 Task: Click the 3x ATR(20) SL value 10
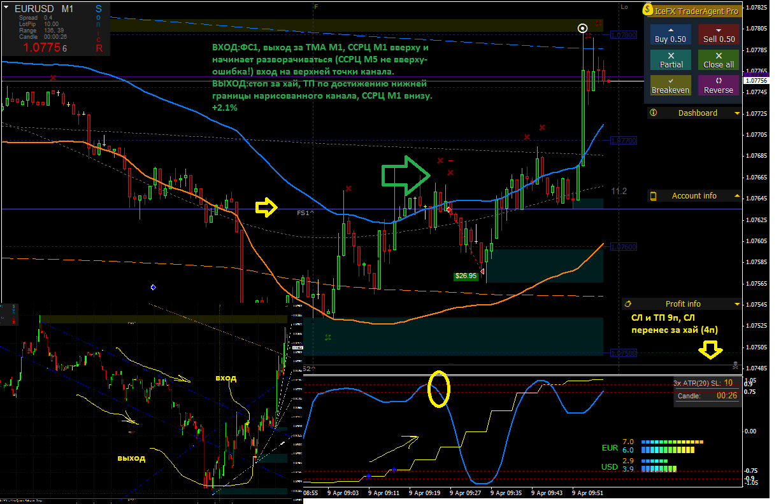point(728,382)
